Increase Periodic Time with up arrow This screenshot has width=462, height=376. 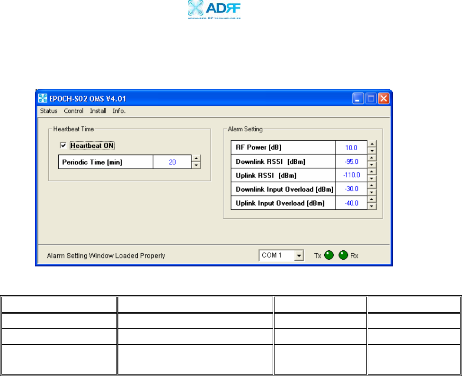tap(196, 158)
